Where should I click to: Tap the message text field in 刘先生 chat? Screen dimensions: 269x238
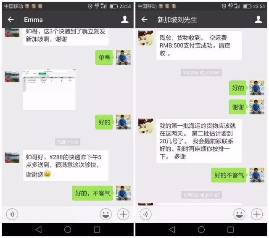click(x=193, y=214)
